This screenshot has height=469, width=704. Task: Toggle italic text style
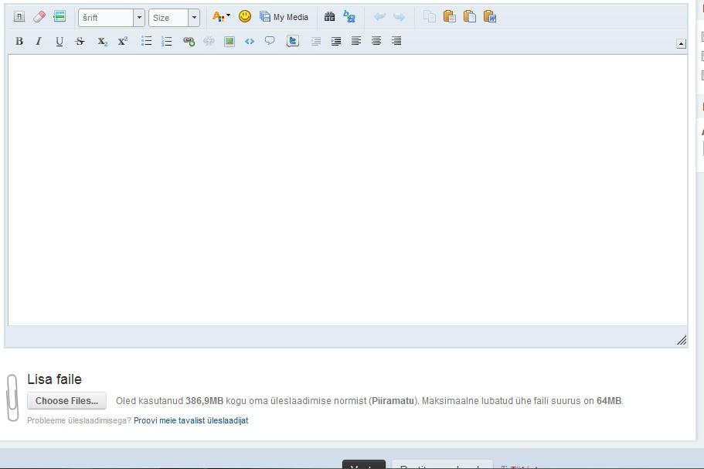tap(39, 41)
